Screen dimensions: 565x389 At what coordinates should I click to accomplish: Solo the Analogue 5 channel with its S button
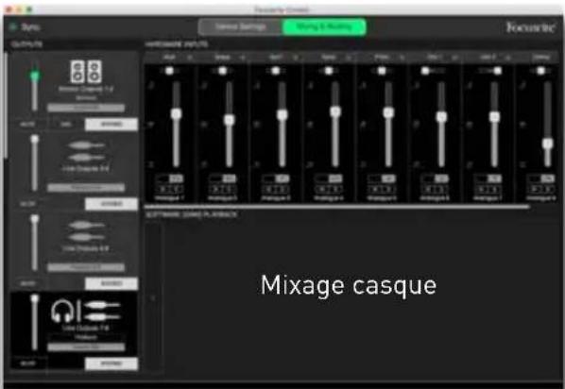388,189
